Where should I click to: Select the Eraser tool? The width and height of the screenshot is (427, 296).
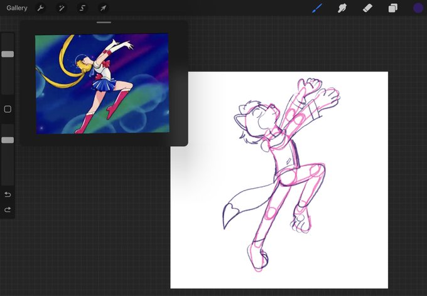point(367,8)
